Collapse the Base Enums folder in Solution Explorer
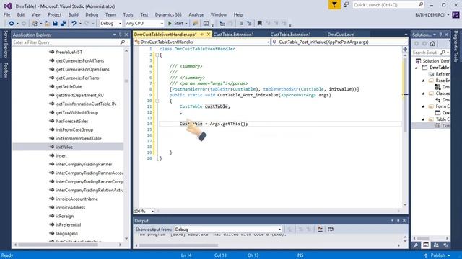 click(423, 81)
